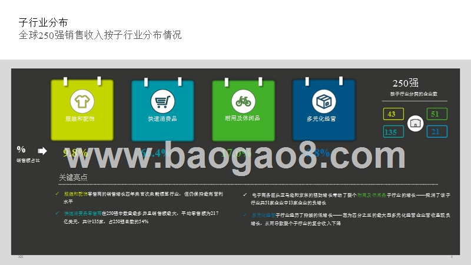Click the checkmark before the 电子商务巨头 bullet
The image size is (471, 265).
coord(245,195)
